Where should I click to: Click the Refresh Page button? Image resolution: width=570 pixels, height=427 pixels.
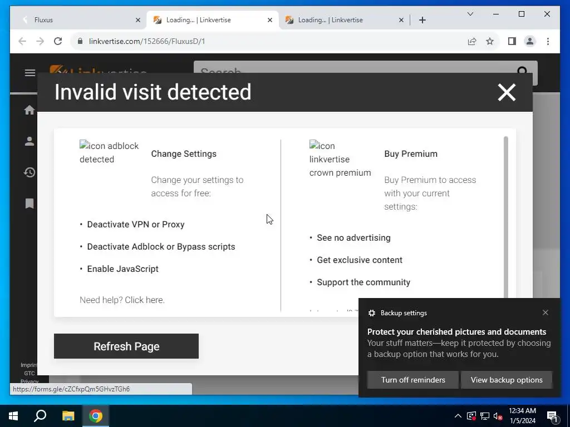pos(126,346)
